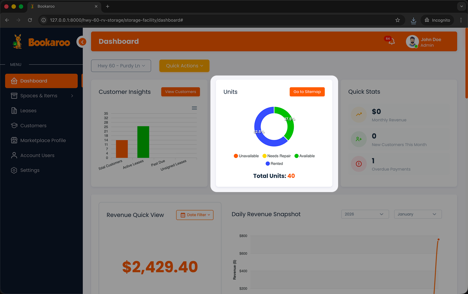Open the 2026 year selector
Screen dimensions: 468x294
[365, 214]
